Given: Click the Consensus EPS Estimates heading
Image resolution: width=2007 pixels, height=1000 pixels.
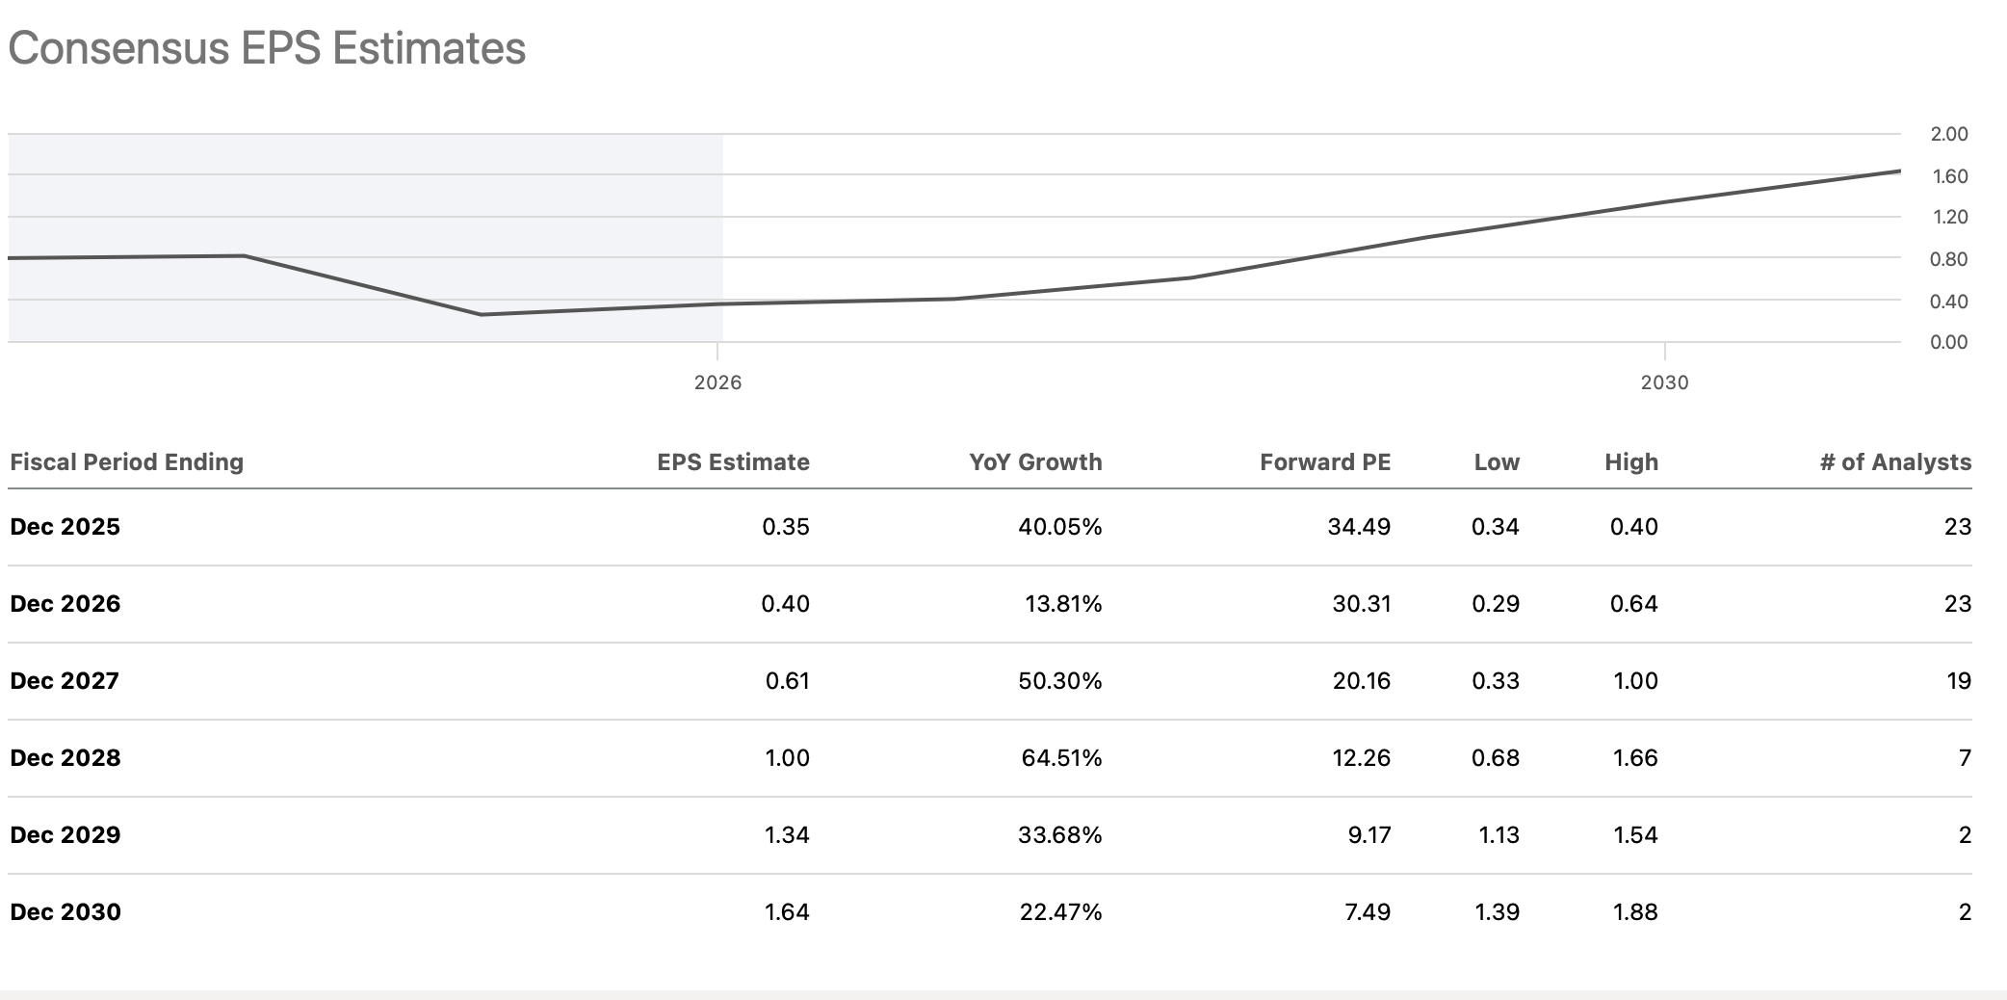Looking at the screenshot, I should pyautogui.click(x=267, y=48).
